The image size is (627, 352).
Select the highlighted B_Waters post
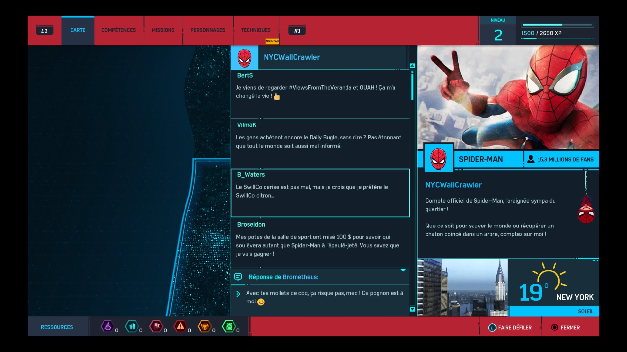(x=320, y=193)
